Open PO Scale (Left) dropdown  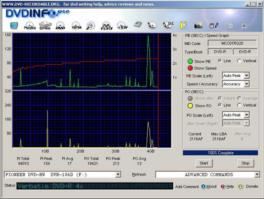coord(236,115)
